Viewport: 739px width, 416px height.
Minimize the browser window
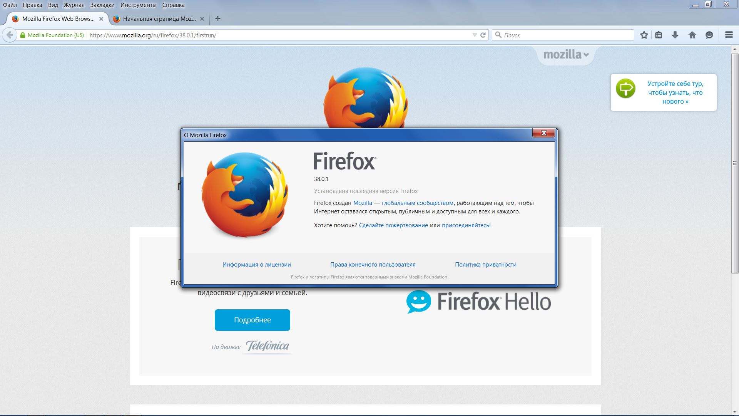695,5
